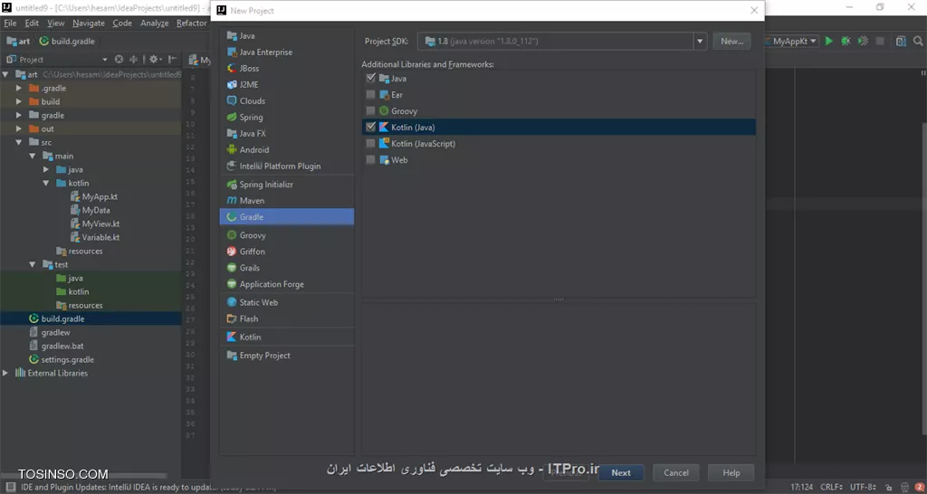Enable the Kotlin (JavaScript) checkbox
This screenshot has width=927, height=494.
370,144
